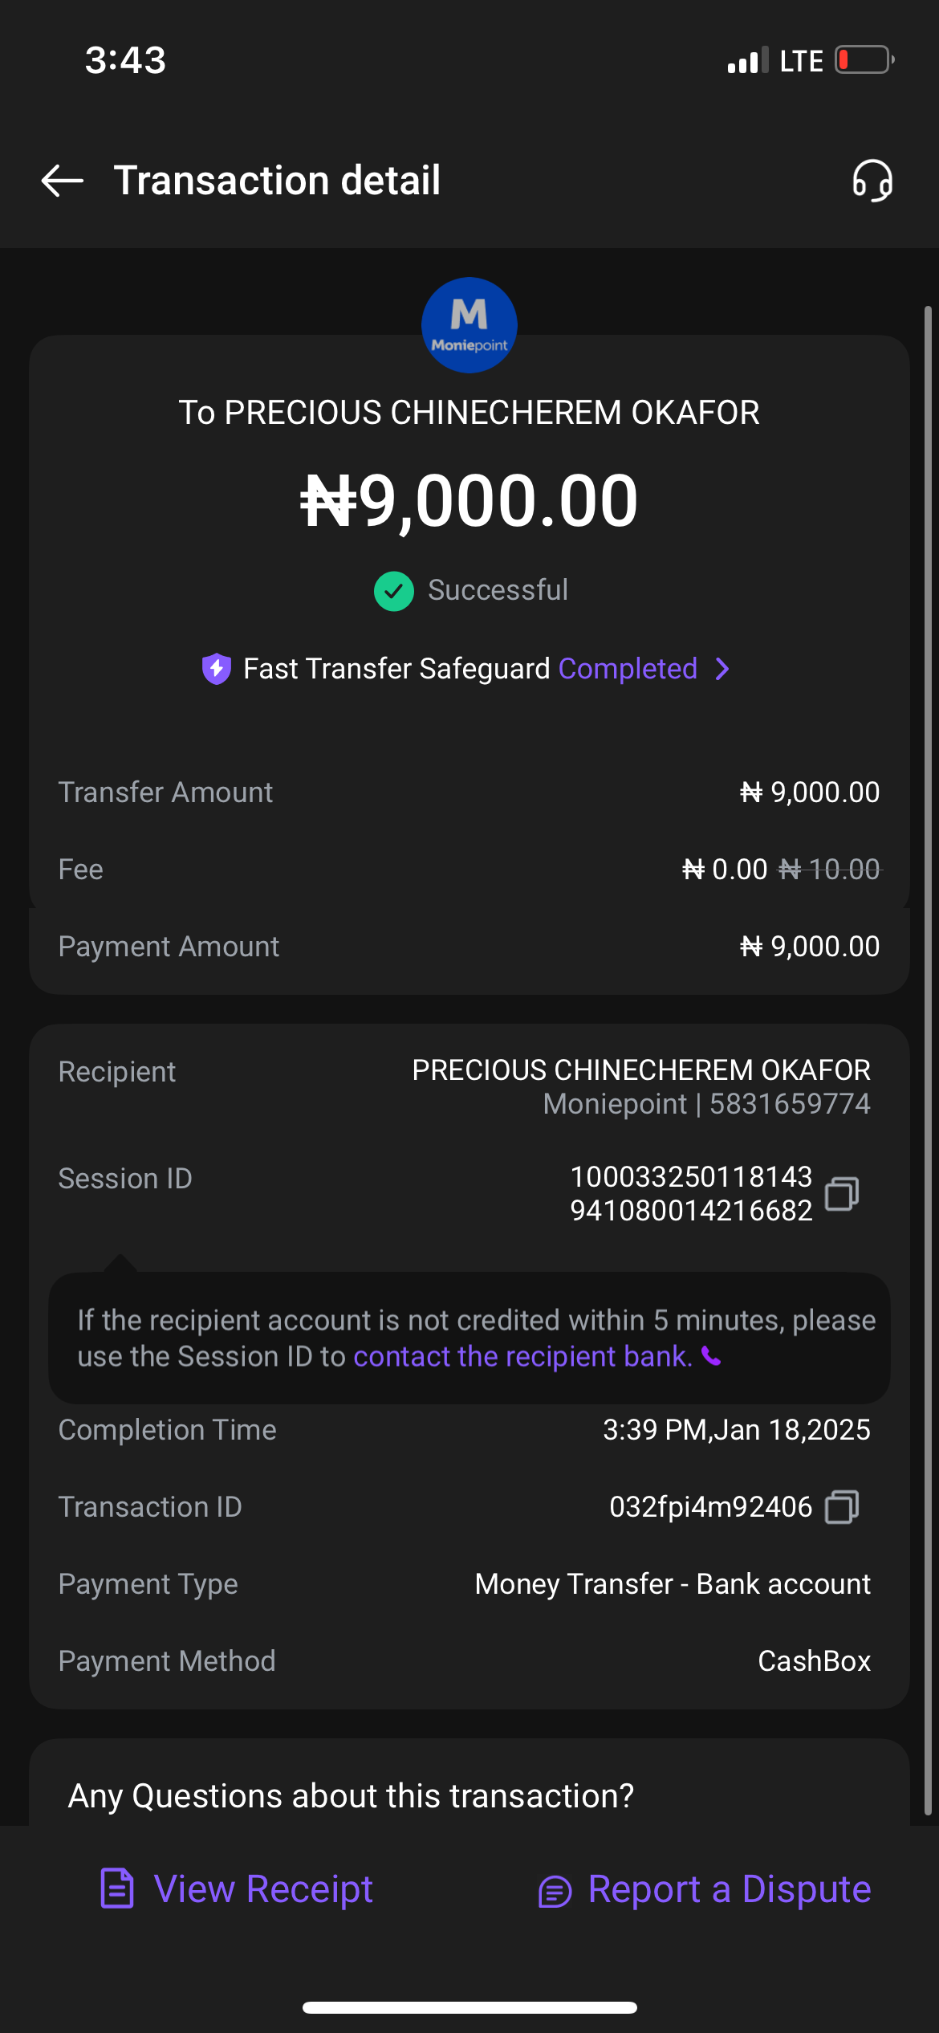This screenshot has height=2033, width=939.
Task: Tap the LTE battery status indicator
Action: pos(864,60)
